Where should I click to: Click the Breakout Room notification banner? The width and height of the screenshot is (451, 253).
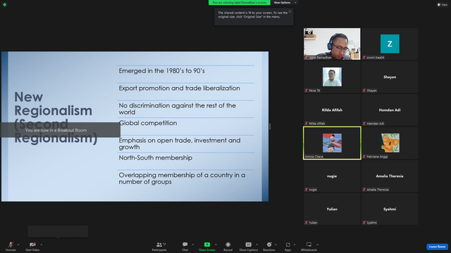(61, 130)
